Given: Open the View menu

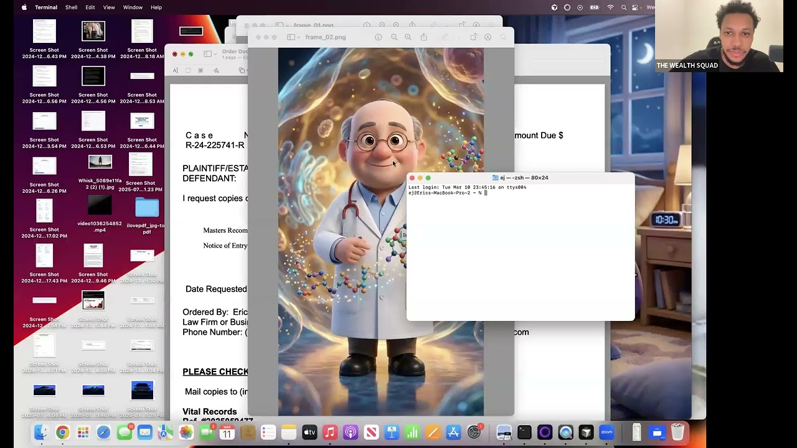Looking at the screenshot, I should tap(109, 7).
